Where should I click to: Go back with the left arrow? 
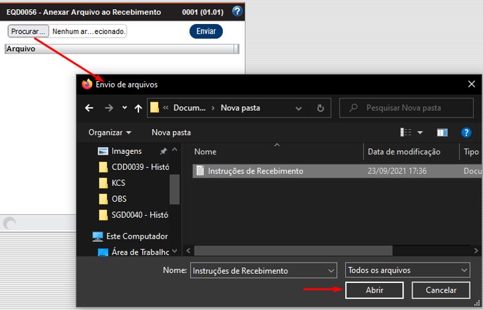click(89, 108)
